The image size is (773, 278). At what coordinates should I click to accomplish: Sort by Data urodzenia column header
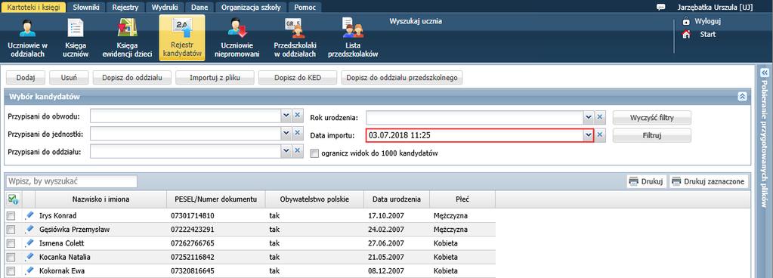click(x=397, y=199)
